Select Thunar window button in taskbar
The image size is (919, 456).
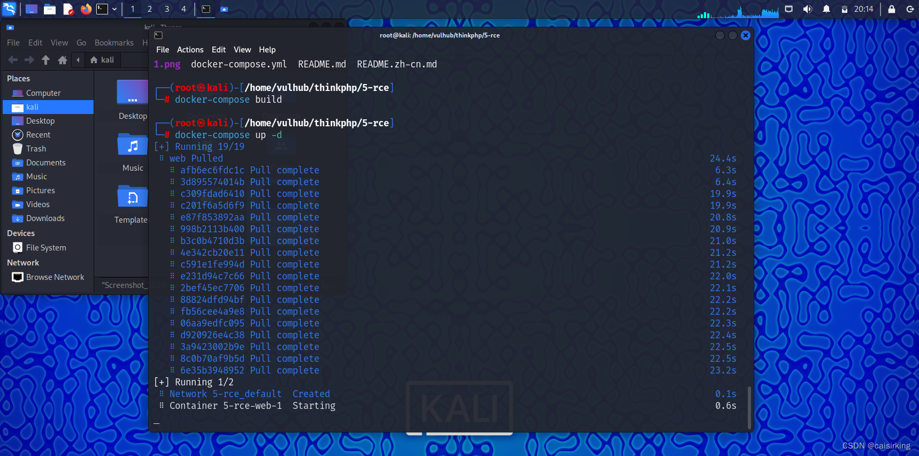click(224, 9)
